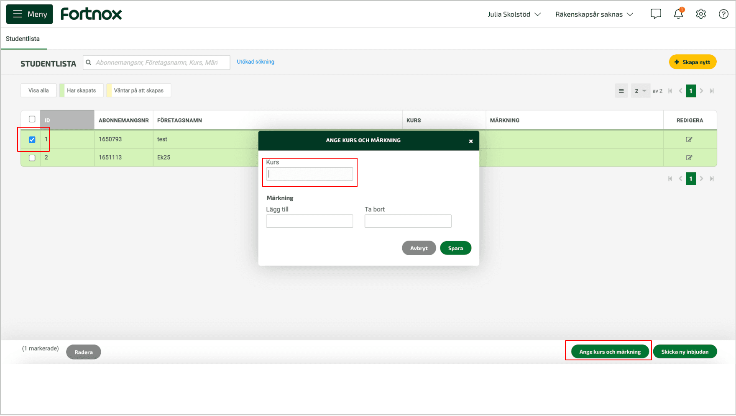Click subscription number 1650793
Screen dimensions: 736x416
pyautogui.click(x=110, y=139)
